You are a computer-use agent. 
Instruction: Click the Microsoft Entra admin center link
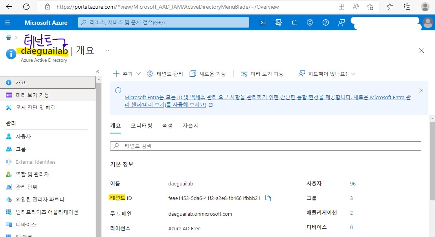(x=268, y=101)
